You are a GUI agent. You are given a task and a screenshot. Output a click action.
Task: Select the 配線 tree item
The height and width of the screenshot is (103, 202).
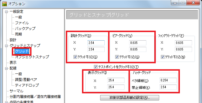click(13, 68)
